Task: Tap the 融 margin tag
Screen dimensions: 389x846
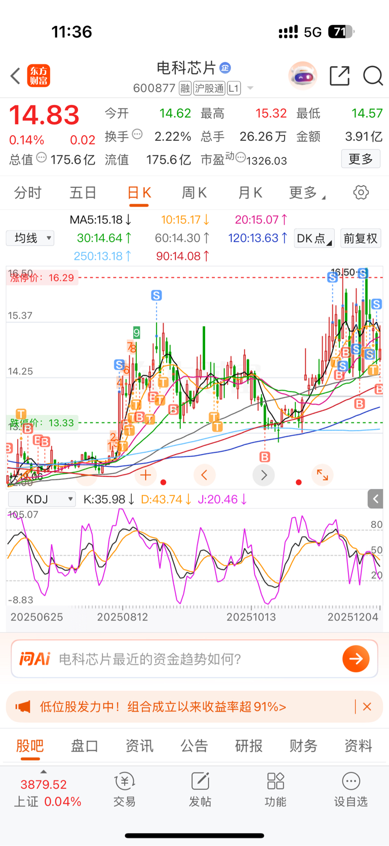Action: click(185, 88)
